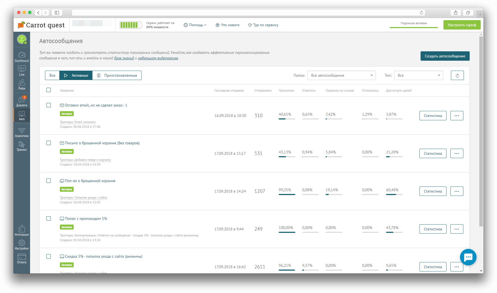The image size is (497, 293).
Task: Open Настройки gear icon
Action: pos(22,244)
